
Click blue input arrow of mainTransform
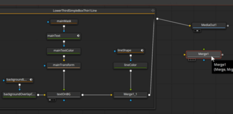45,66
